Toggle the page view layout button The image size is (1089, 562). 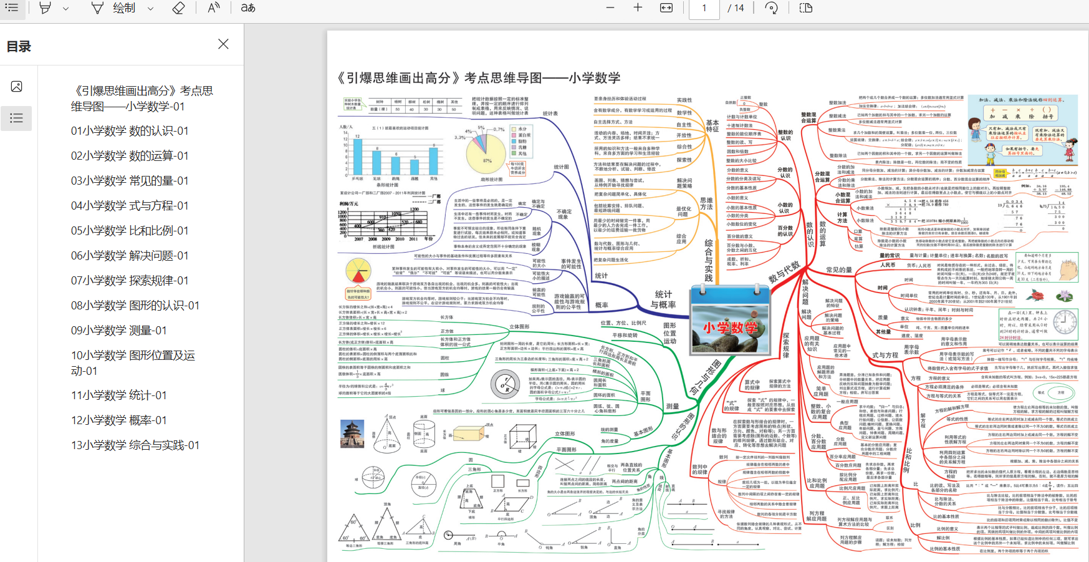click(806, 7)
